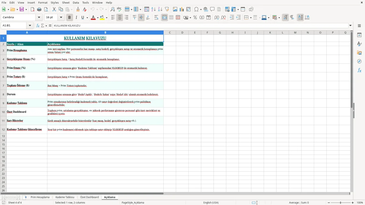Export document directly as PDF
This screenshot has height=205, width=365.
tap(33, 9)
